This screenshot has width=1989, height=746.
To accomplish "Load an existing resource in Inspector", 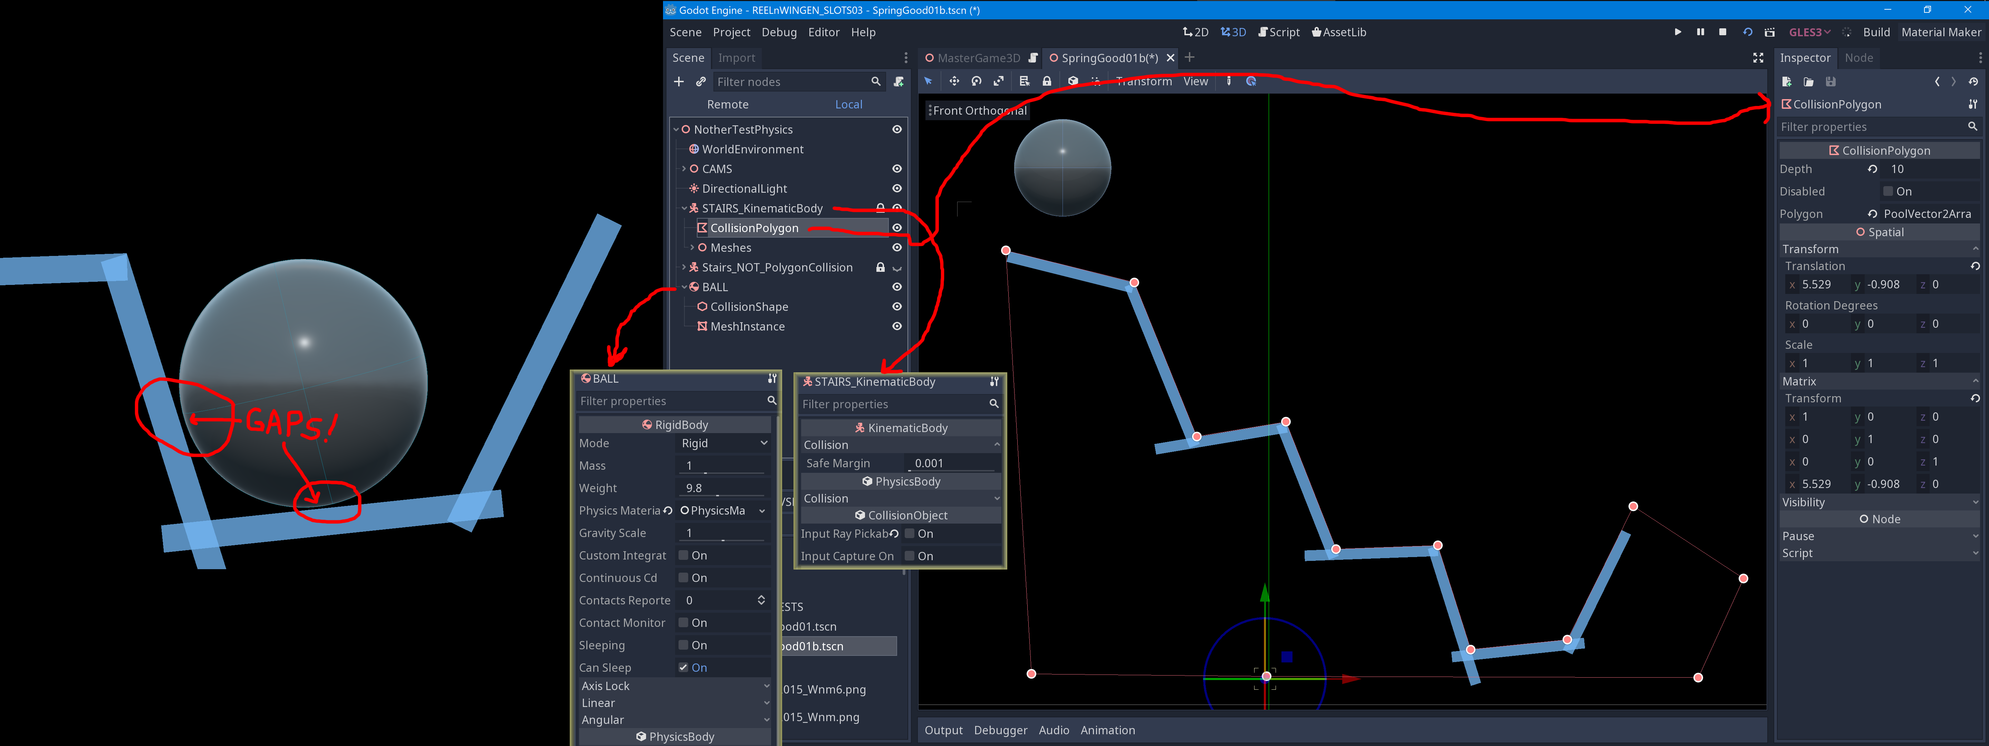I will 1808,82.
